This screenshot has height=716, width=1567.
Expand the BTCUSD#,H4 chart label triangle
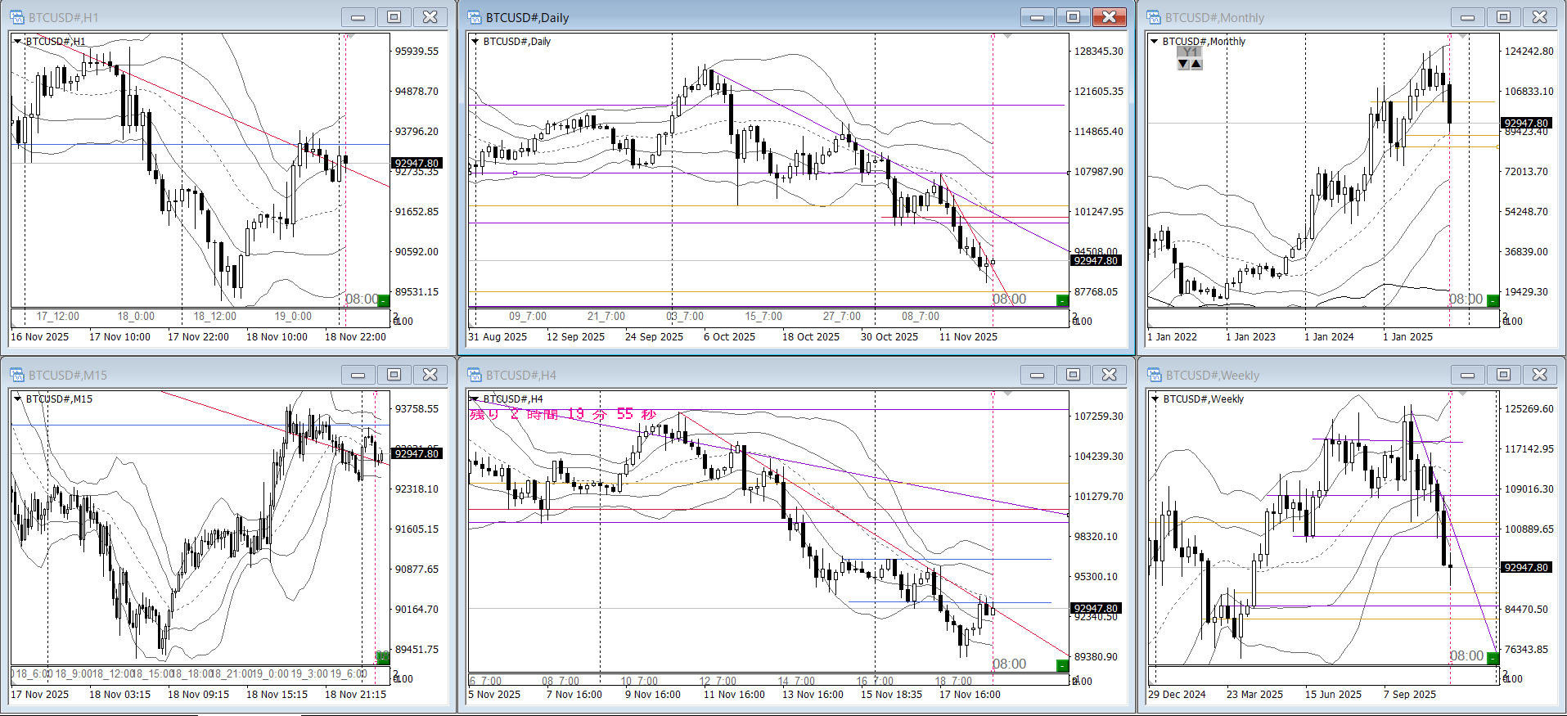click(x=475, y=399)
